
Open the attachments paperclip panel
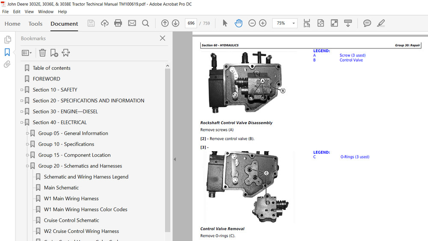7,64
